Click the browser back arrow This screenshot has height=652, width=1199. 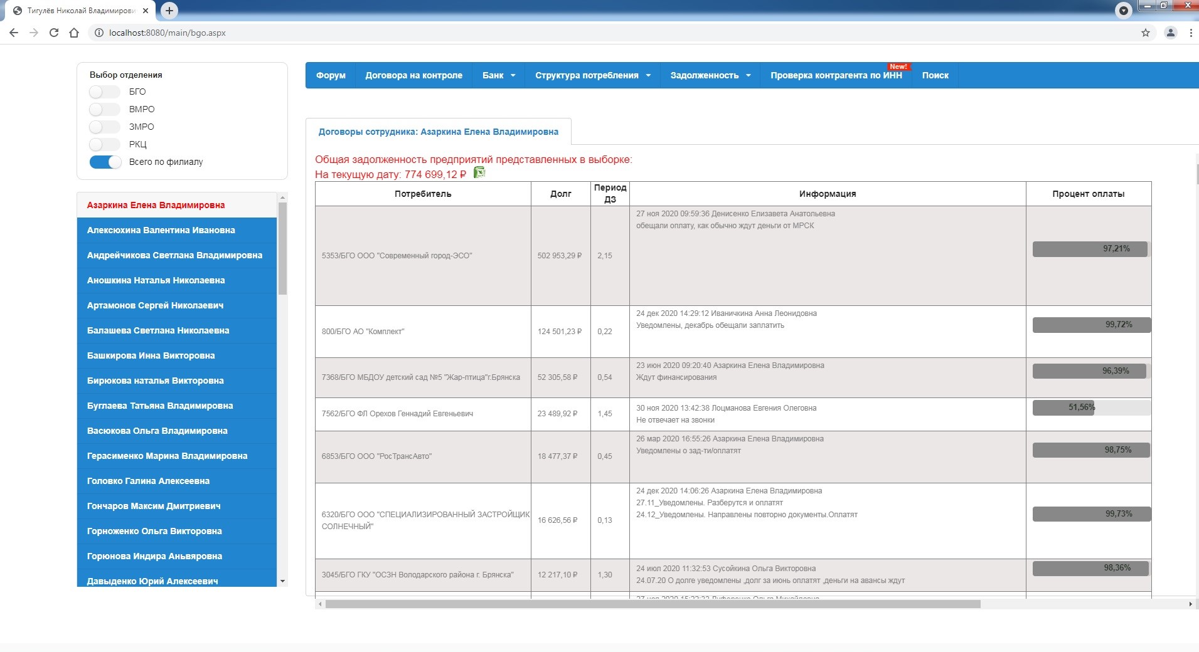(14, 33)
